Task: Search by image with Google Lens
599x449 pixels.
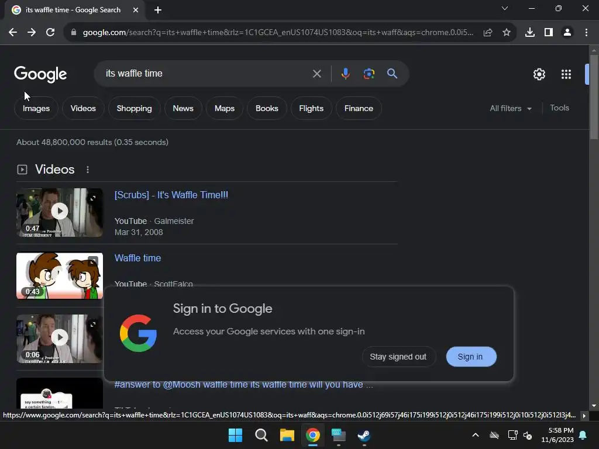Action: point(369,74)
